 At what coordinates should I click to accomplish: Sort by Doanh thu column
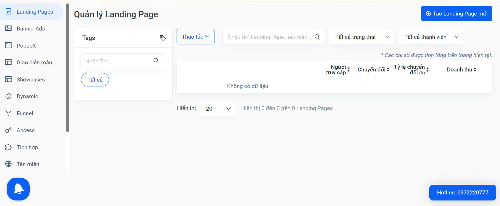pos(462,70)
